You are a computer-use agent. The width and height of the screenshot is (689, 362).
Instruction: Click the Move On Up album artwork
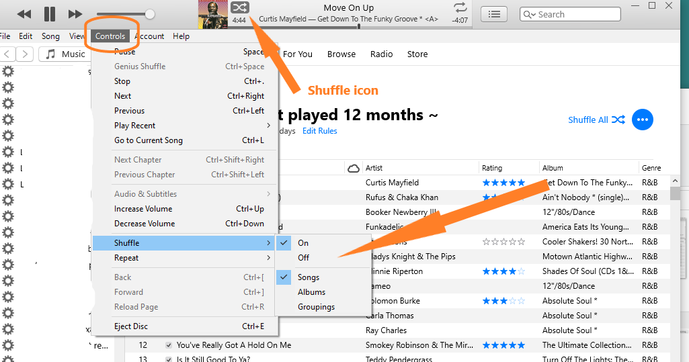pos(212,15)
